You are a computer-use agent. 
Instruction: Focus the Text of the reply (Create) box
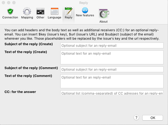pos(112,57)
